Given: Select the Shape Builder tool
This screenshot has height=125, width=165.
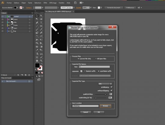Looking at the screenshot, I should [37, 43].
